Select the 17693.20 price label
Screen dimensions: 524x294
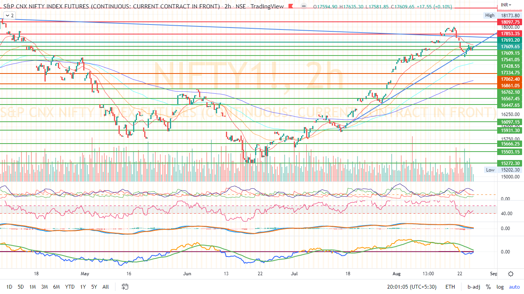click(509, 40)
